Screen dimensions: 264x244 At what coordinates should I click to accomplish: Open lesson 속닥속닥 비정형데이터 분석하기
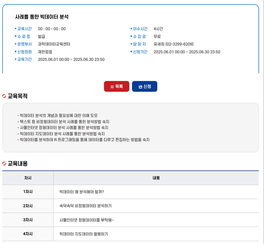(x=85, y=206)
